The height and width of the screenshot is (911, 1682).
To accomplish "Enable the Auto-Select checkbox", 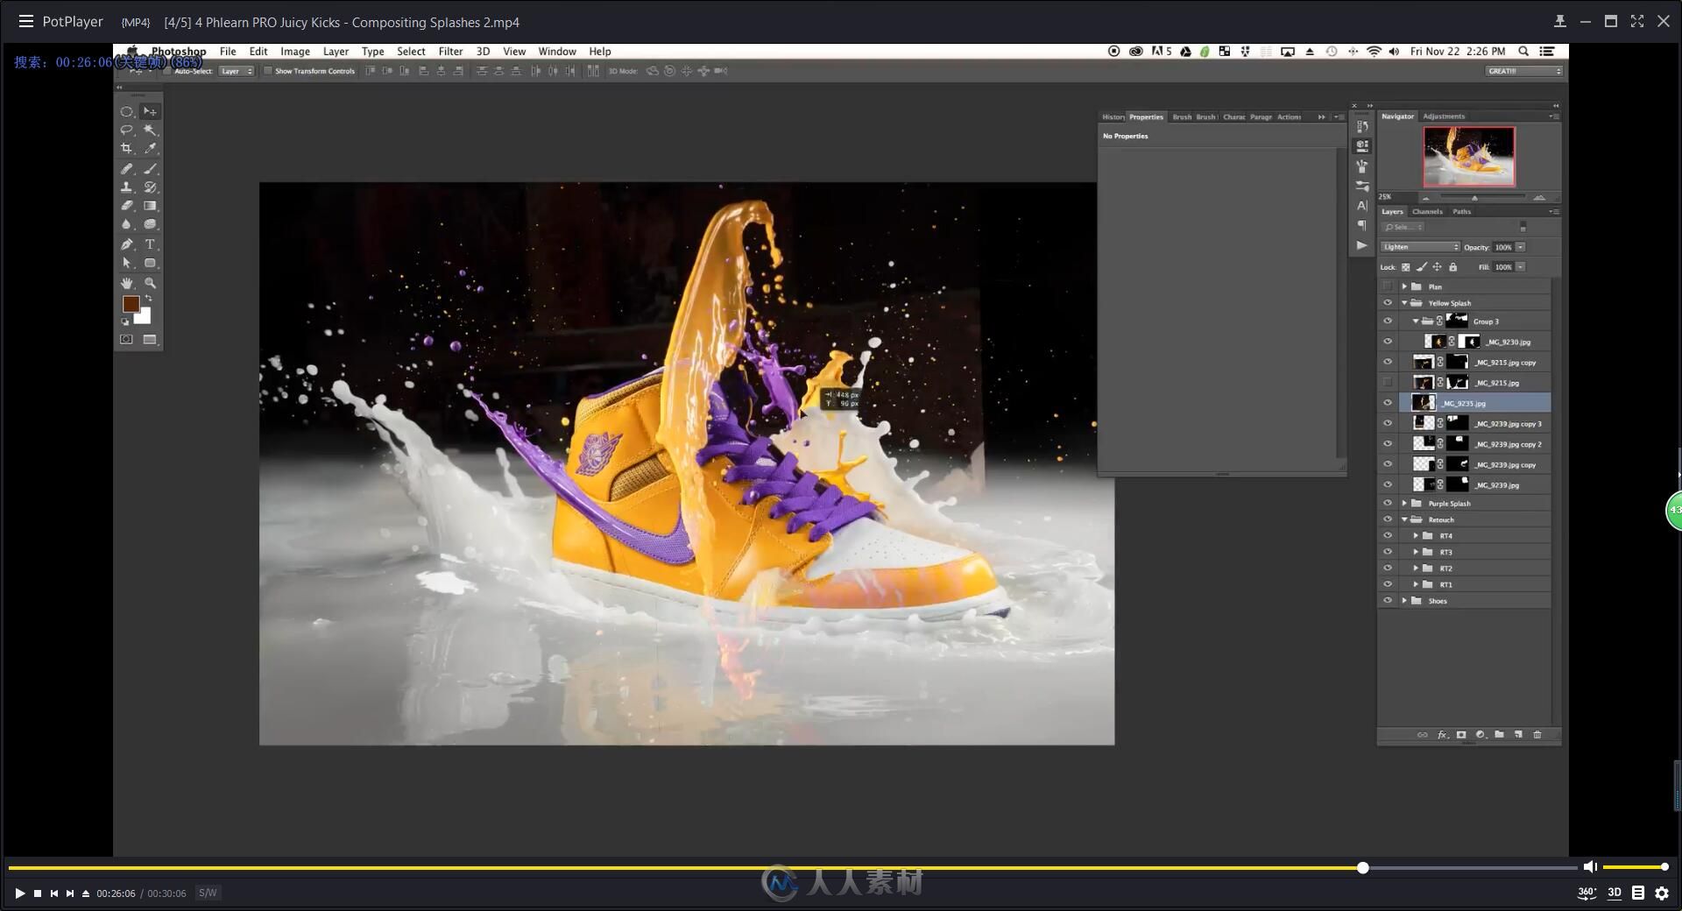I will pyautogui.click(x=167, y=71).
